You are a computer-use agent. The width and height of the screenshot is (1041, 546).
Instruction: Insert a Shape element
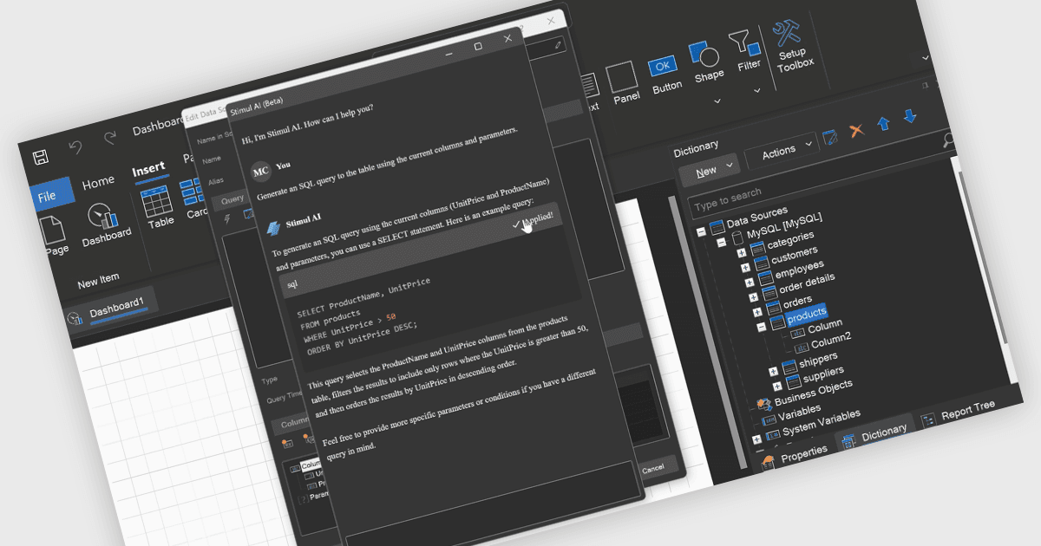tap(706, 62)
